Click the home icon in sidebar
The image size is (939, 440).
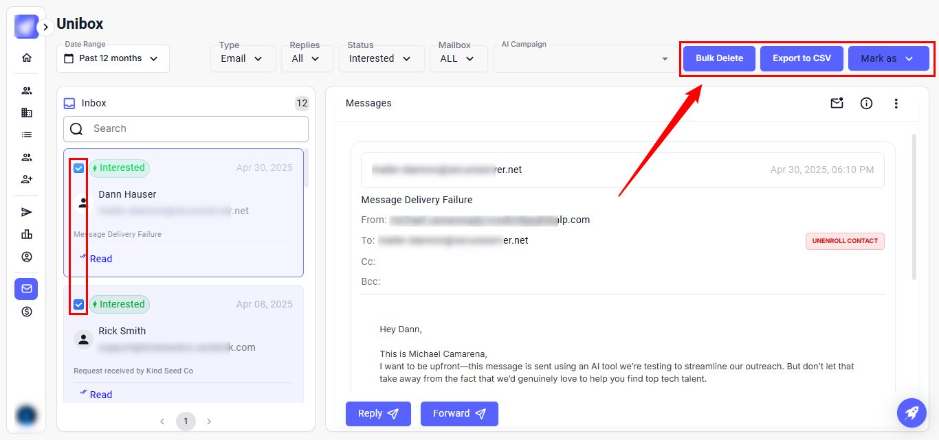tap(27, 58)
